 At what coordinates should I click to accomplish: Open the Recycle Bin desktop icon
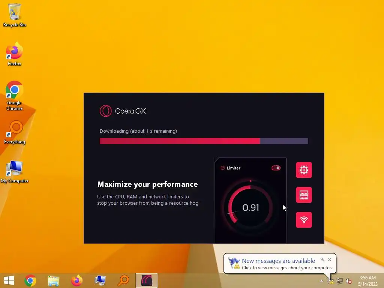pyautogui.click(x=15, y=15)
